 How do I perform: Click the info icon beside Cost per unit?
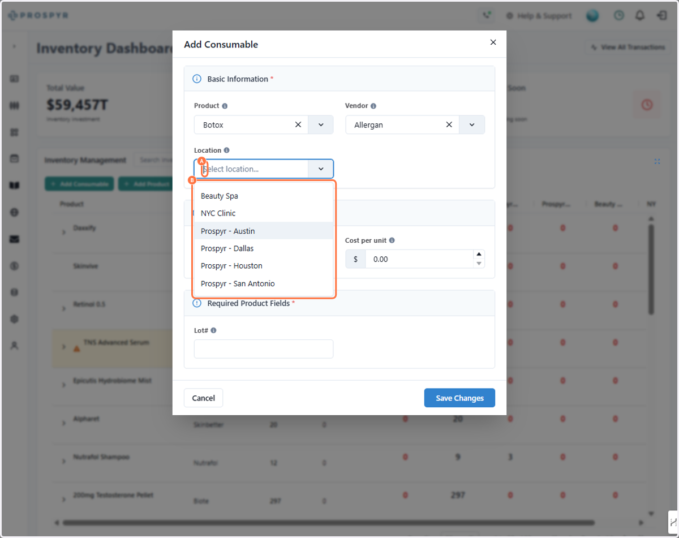392,240
